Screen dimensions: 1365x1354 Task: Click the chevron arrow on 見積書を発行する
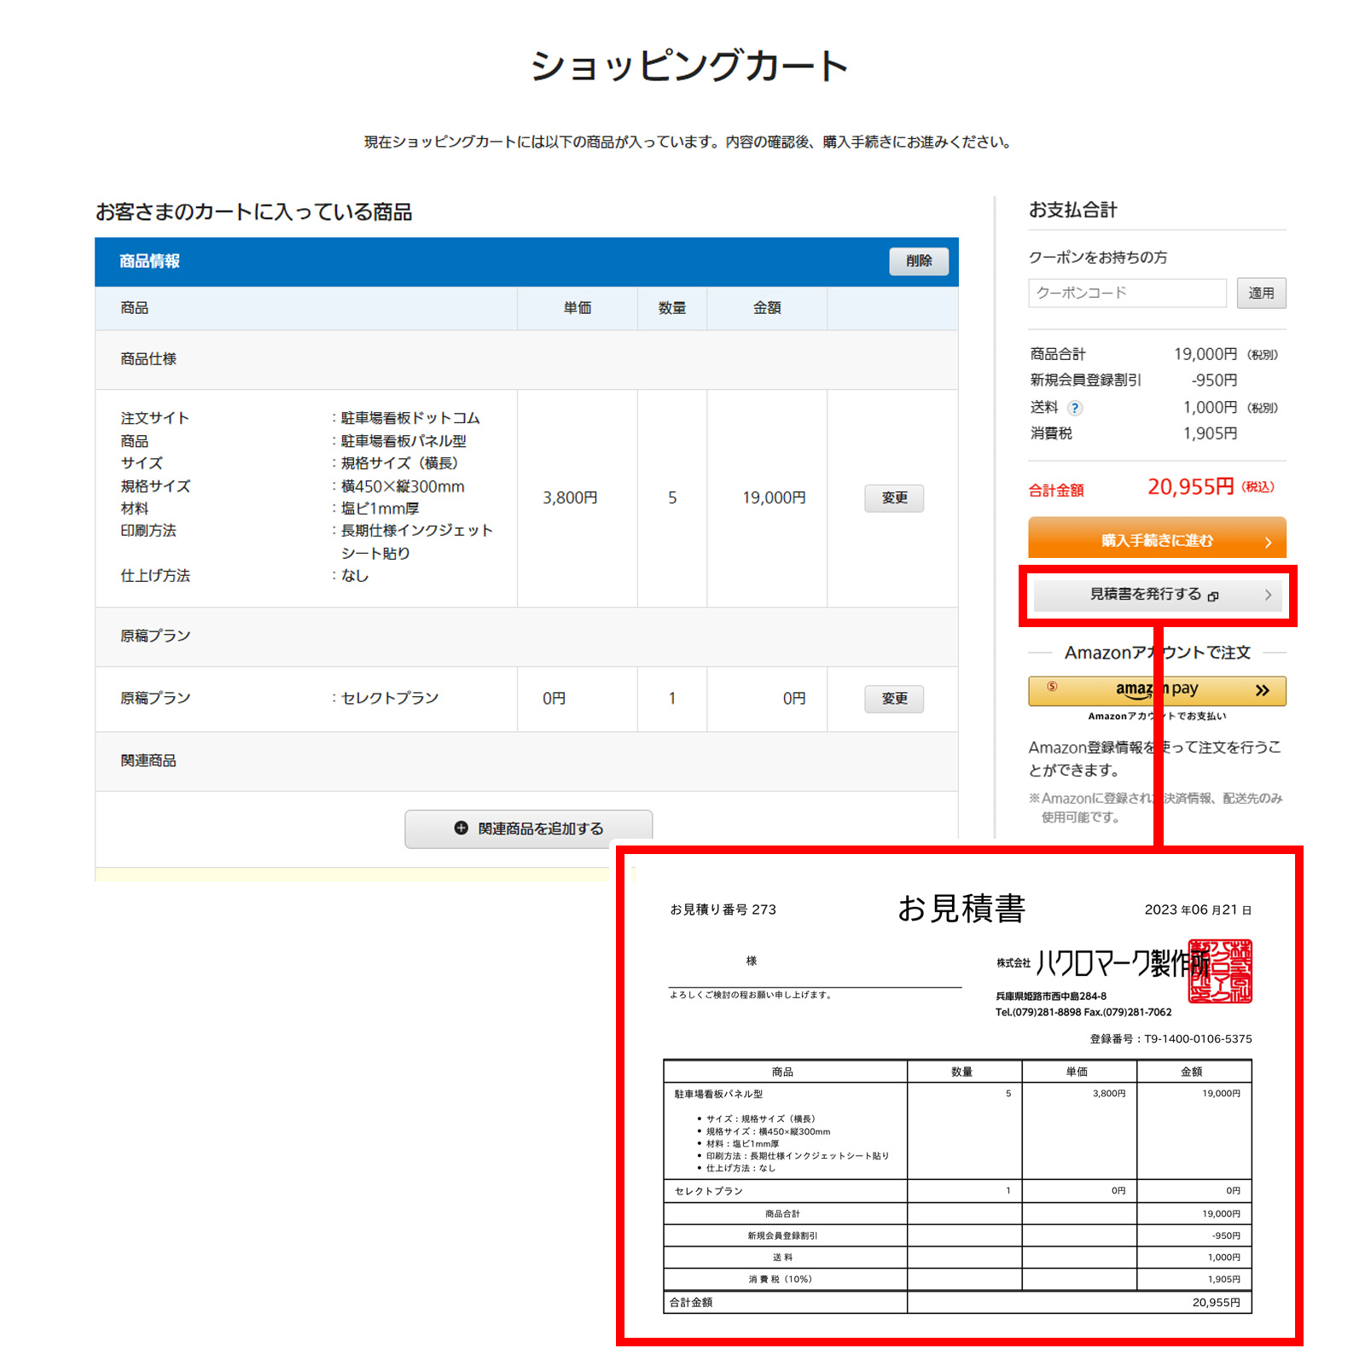pyautogui.click(x=1268, y=596)
